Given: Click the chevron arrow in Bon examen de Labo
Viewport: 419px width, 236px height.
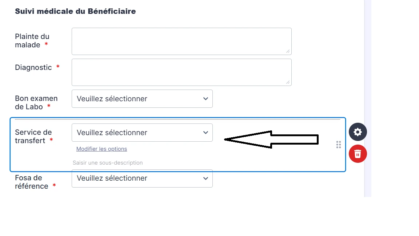Looking at the screenshot, I should [205, 99].
